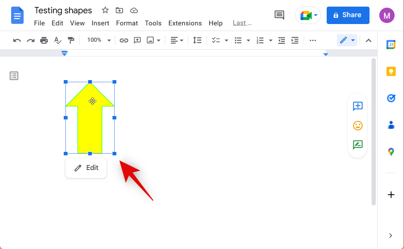Decrease the indent
The height and width of the screenshot is (249, 404).
point(282,40)
